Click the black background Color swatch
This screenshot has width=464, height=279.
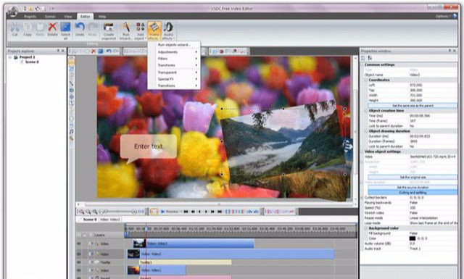(x=413, y=238)
